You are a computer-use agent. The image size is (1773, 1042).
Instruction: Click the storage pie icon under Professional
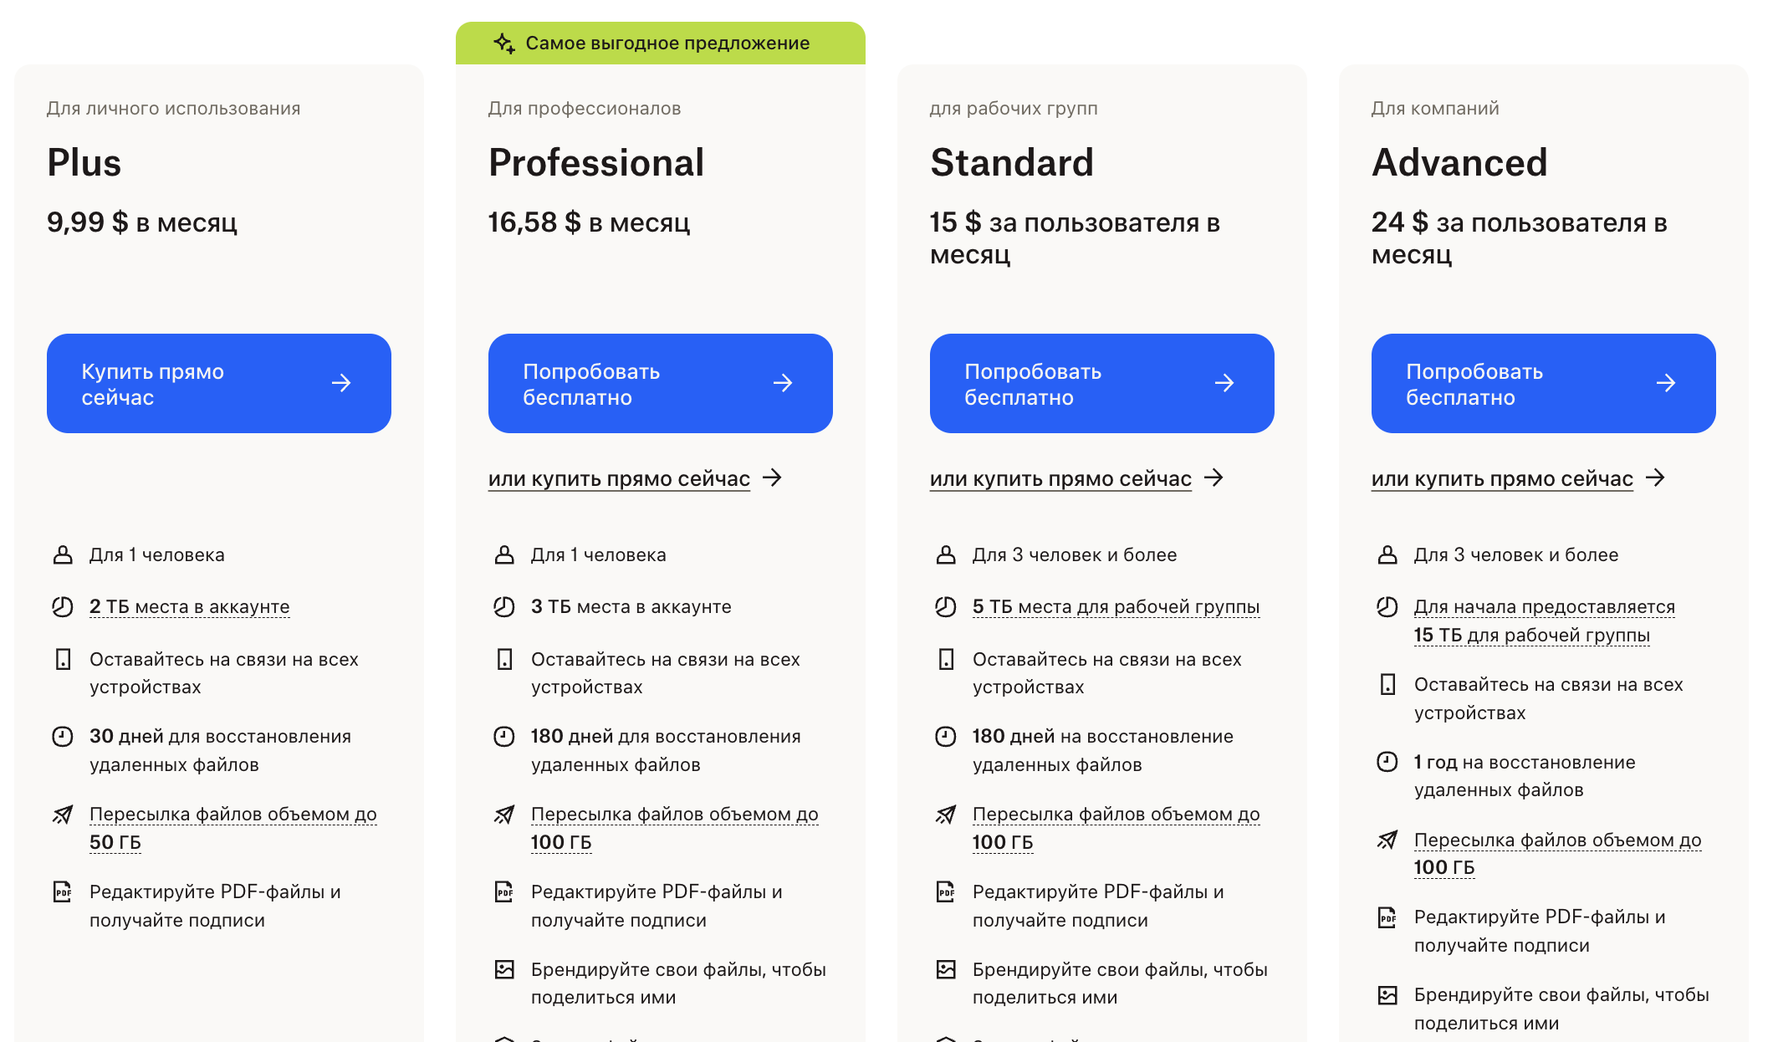click(x=503, y=606)
